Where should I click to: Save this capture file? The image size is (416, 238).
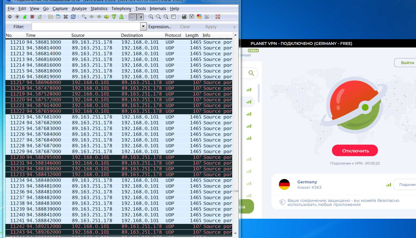tap(58, 17)
